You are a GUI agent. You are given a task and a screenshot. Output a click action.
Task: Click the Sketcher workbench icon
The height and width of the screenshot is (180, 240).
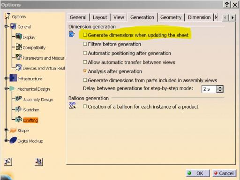(x=19, y=109)
